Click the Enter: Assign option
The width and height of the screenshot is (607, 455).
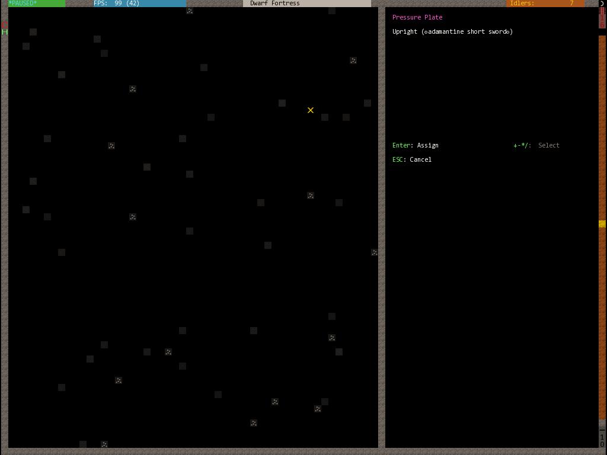[x=416, y=146]
